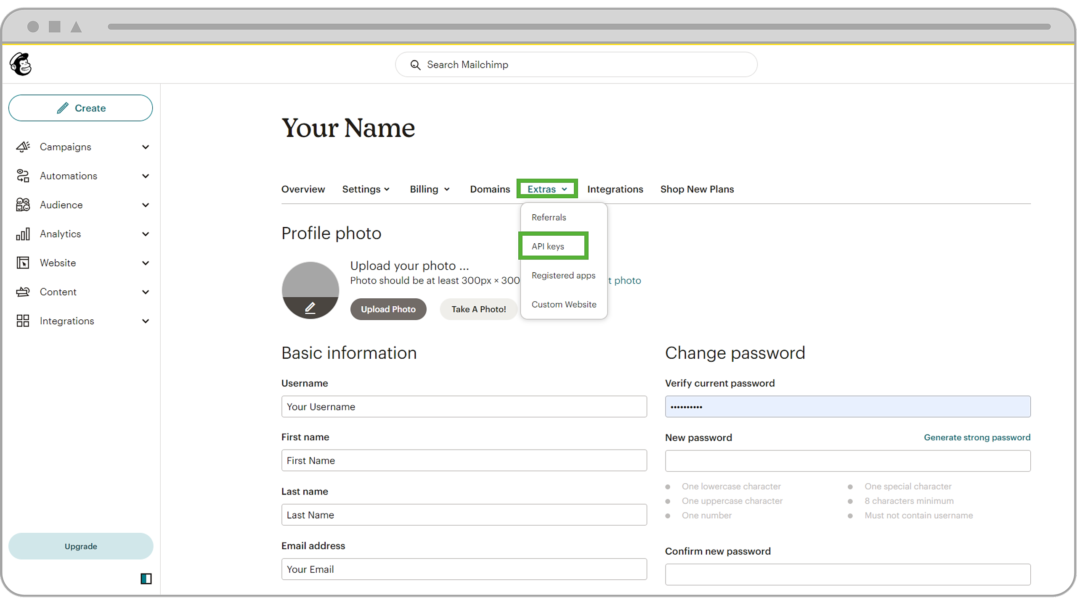1077x605 pixels.
Task: Click the Last name input field
Action: click(464, 515)
